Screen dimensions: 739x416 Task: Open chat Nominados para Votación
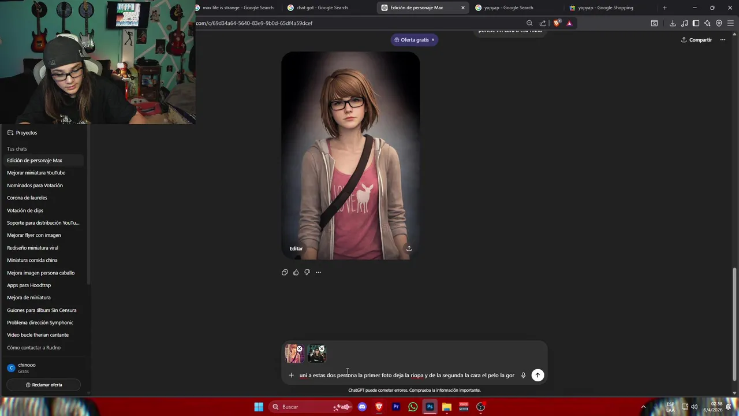coord(35,185)
